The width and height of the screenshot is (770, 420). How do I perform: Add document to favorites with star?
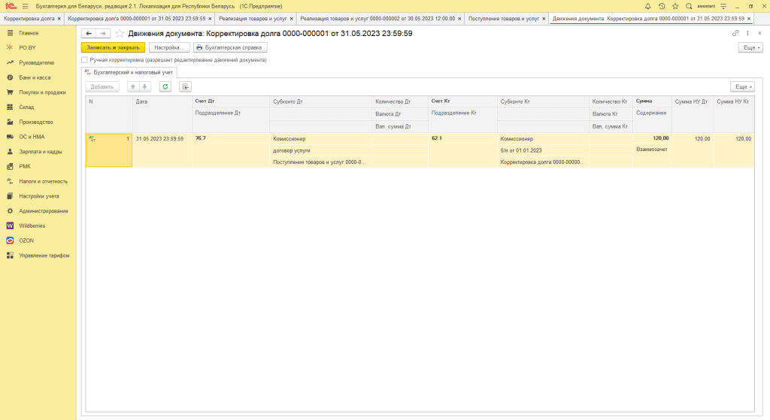click(120, 34)
